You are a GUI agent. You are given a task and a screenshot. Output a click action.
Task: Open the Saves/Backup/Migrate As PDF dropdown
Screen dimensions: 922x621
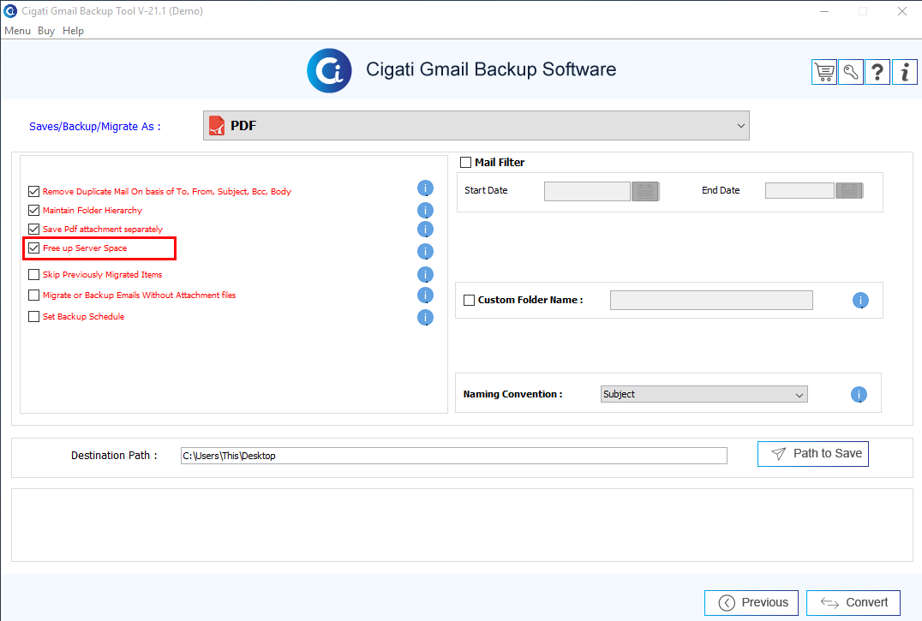(476, 126)
